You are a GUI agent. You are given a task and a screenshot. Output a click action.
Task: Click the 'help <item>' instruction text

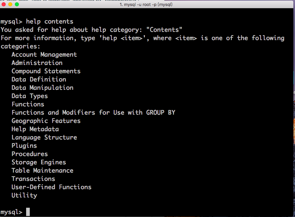click(122, 38)
